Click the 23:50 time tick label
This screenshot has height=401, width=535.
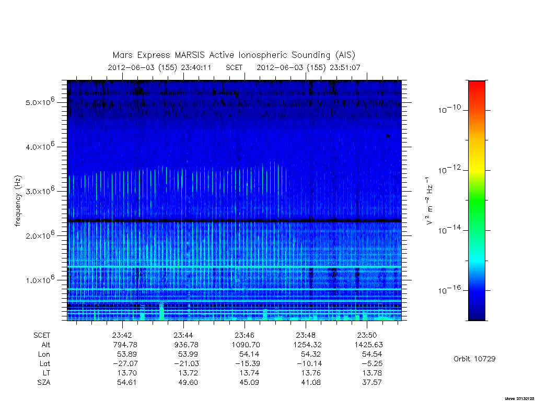[x=367, y=336]
